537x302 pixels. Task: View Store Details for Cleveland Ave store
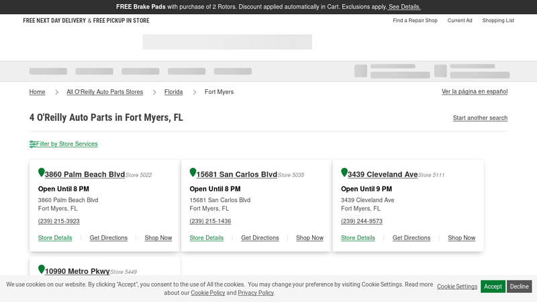coord(358,238)
